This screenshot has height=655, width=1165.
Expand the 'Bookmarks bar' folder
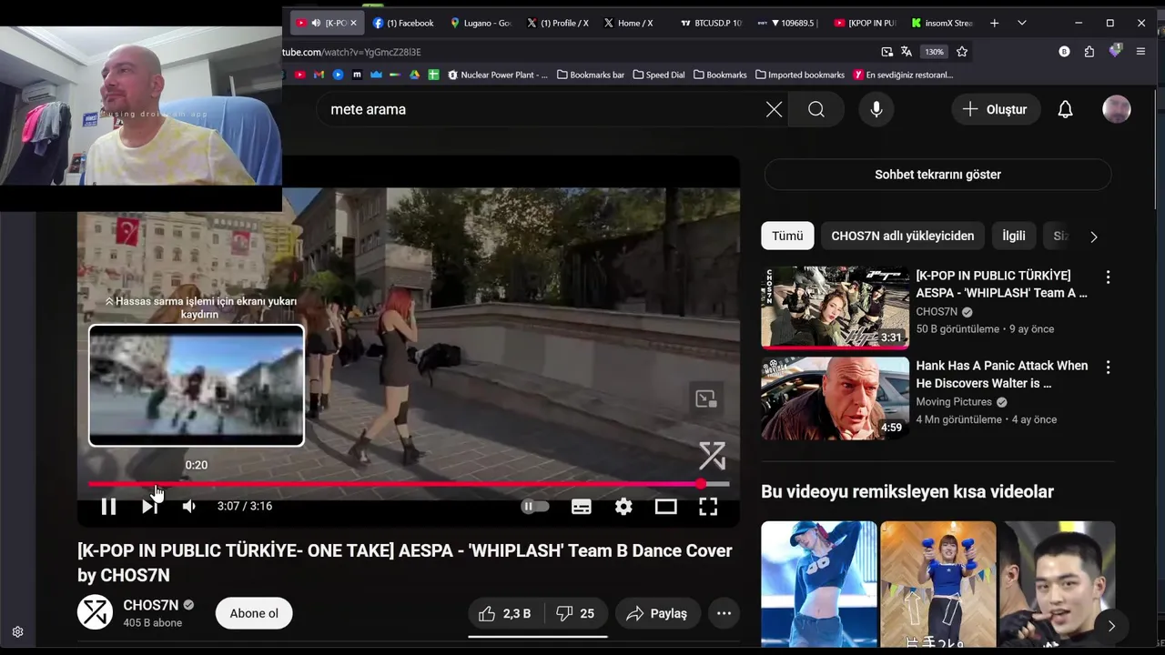click(590, 75)
